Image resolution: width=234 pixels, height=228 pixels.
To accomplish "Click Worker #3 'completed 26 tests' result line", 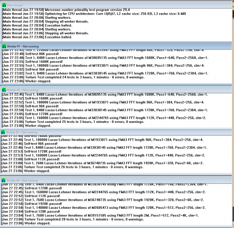I will tap(72, 167).
